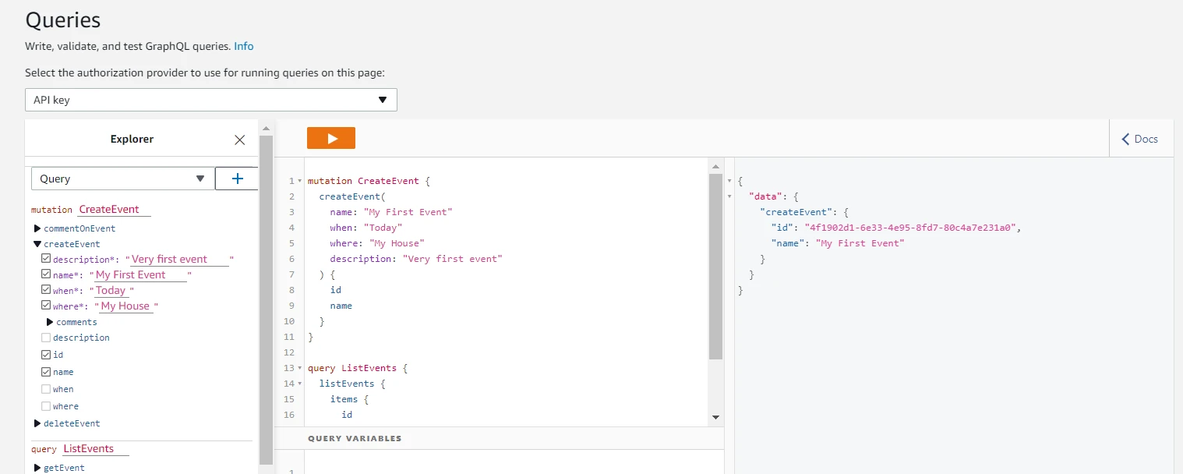Expand the getEvent query
The height and width of the screenshot is (474, 1183).
[37, 468]
